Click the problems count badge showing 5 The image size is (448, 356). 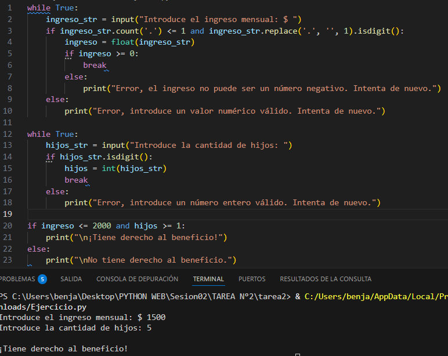(42, 279)
